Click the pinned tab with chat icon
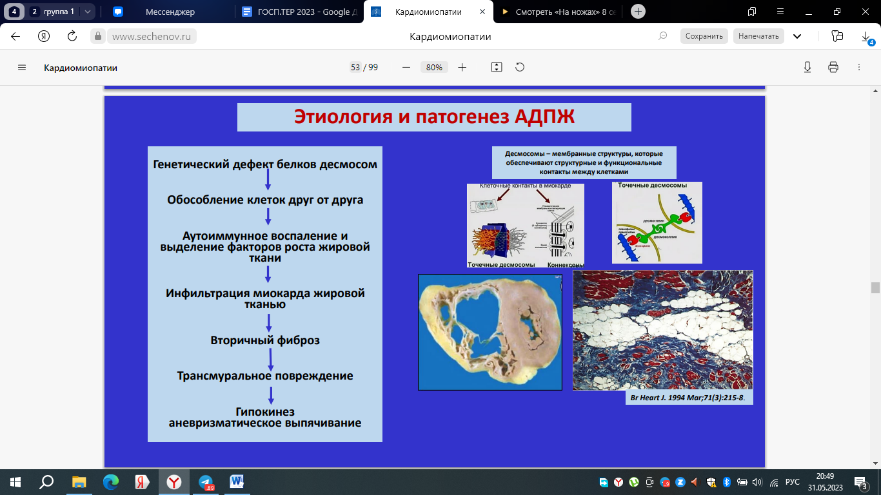 pyautogui.click(x=117, y=12)
